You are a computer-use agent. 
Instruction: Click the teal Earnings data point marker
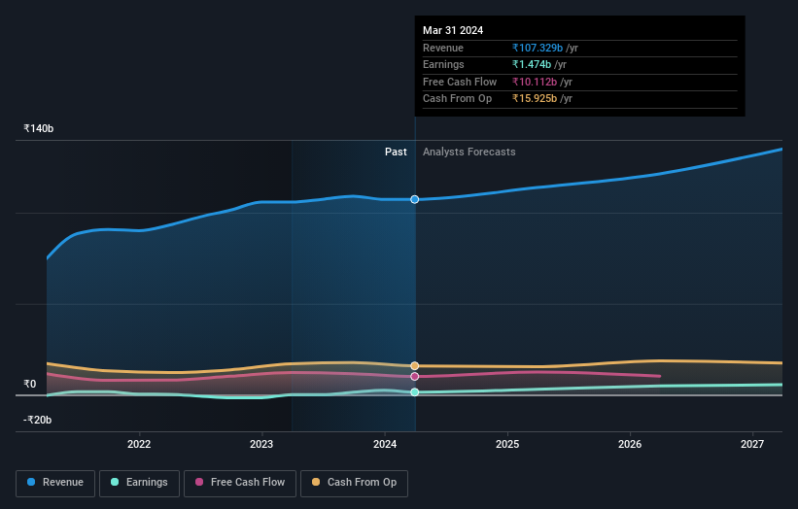coord(415,392)
